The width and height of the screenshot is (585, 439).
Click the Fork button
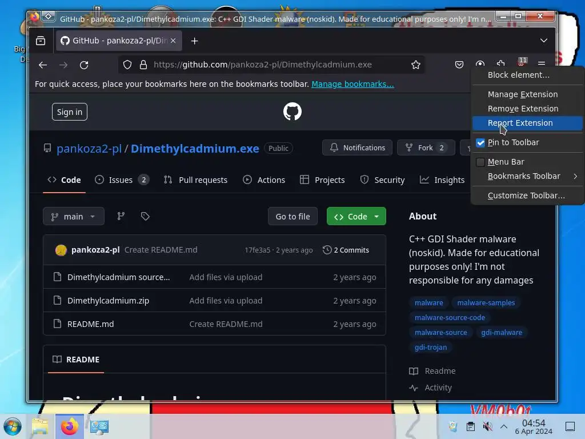coord(426,148)
